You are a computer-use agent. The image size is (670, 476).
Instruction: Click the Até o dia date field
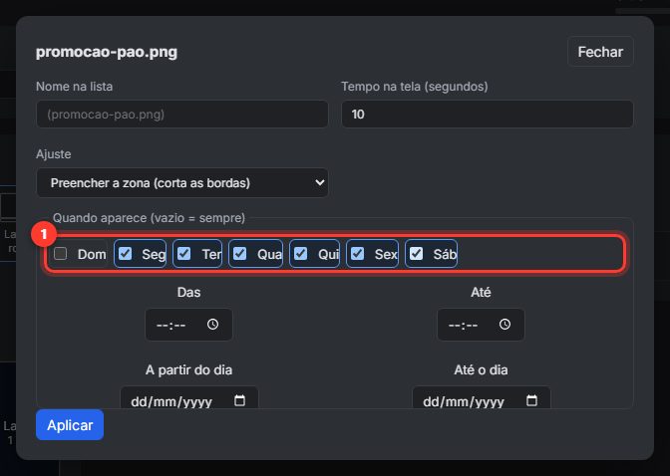(x=482, y=398)
